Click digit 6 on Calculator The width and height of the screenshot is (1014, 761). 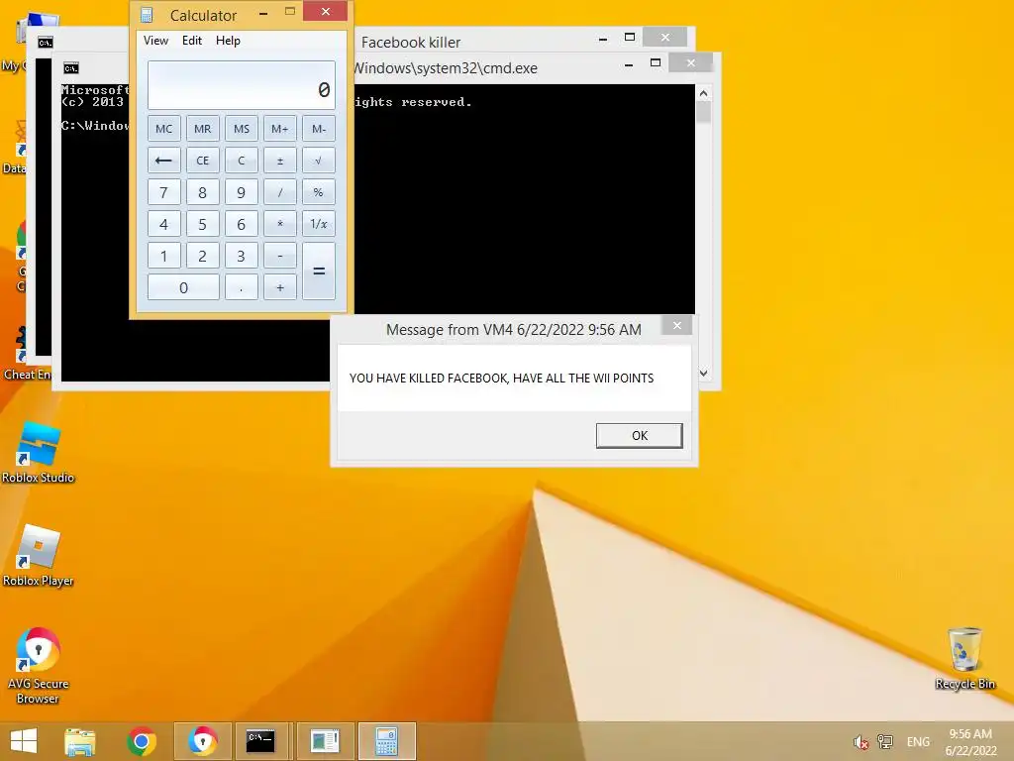point(242,224)
